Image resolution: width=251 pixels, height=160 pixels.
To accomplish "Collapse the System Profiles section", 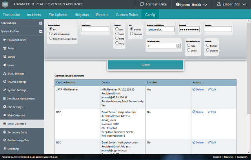I will (x=41, y=31).
